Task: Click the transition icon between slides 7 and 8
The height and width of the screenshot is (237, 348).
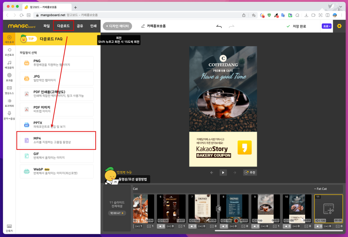Action: (218, 209)
